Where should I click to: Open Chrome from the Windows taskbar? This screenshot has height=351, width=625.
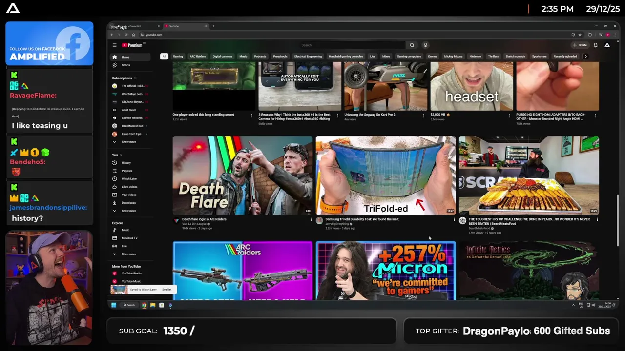pos(144,305)
